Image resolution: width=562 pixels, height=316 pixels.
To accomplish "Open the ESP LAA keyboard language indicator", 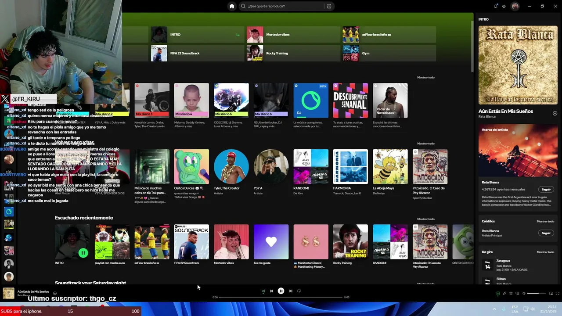I will pos(515,309).
